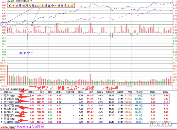The height and width of the screenshot is (130, 177).
Task: Click the price 1573.70 for 海外工程
Action: [40, 105]
